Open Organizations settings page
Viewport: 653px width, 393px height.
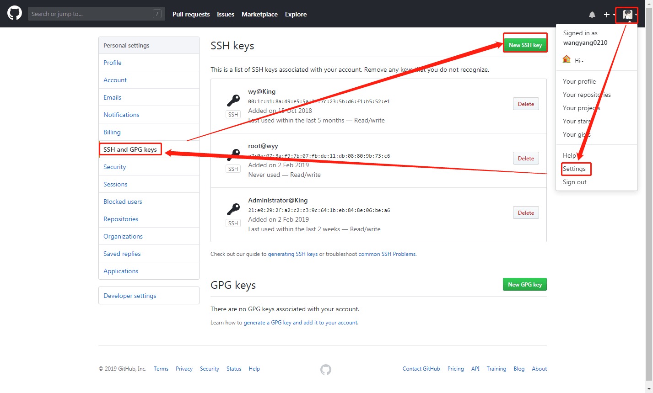coord(149,236)
